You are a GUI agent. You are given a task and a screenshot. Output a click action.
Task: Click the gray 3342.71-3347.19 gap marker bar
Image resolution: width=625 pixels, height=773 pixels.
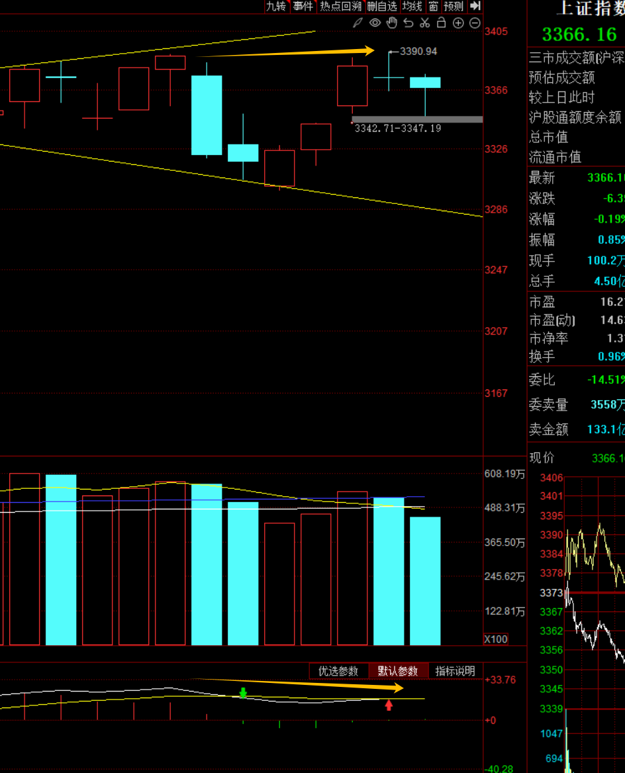(x=417, y=119)
